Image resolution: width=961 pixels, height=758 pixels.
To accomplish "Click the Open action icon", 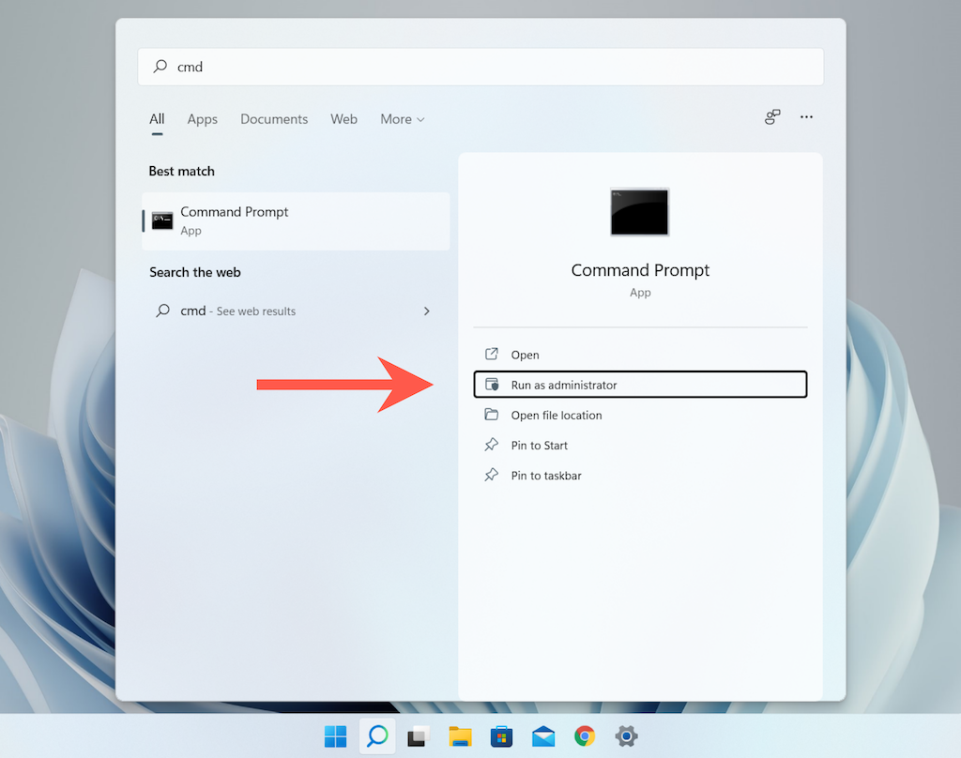I will tap(492, 354).
